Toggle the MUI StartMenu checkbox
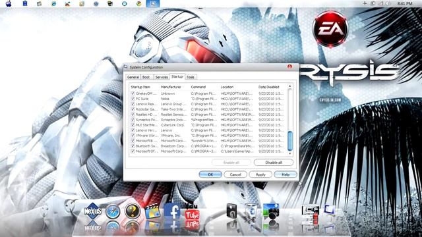422x237 pixels. (x=133, y=125)
